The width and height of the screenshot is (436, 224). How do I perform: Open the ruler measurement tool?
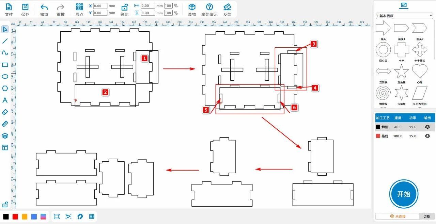5,124
